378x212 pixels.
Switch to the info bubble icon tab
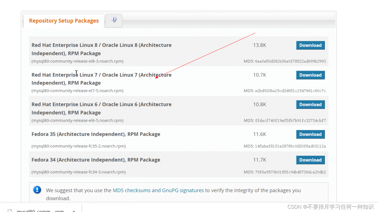114,21
